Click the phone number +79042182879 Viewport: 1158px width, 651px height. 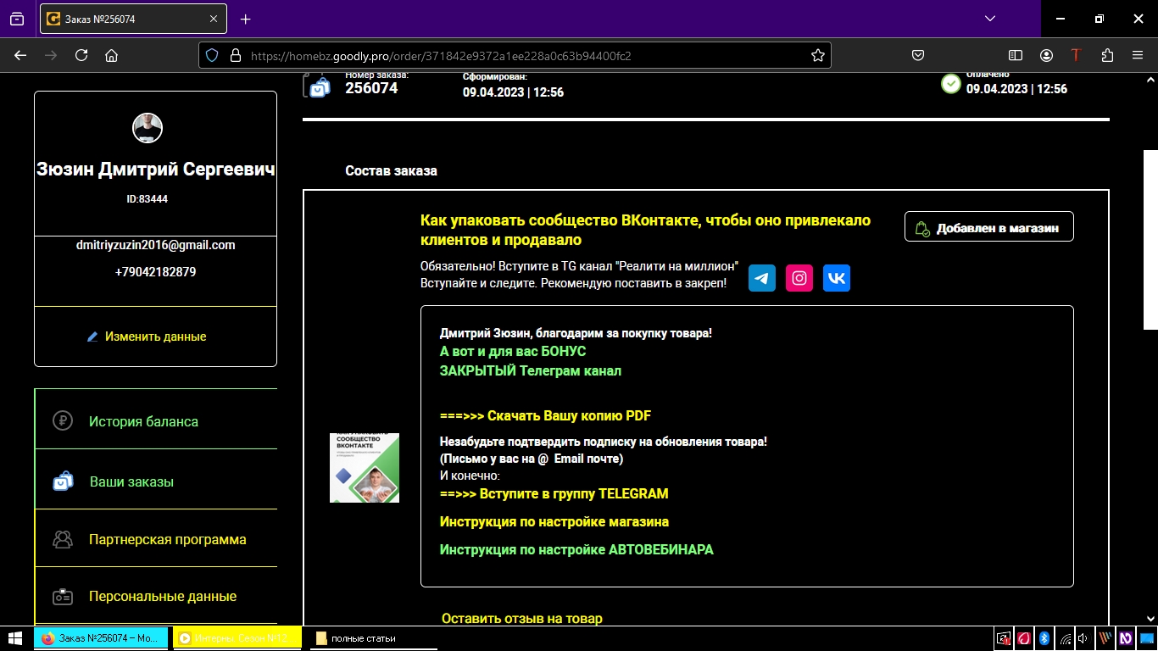155,272
